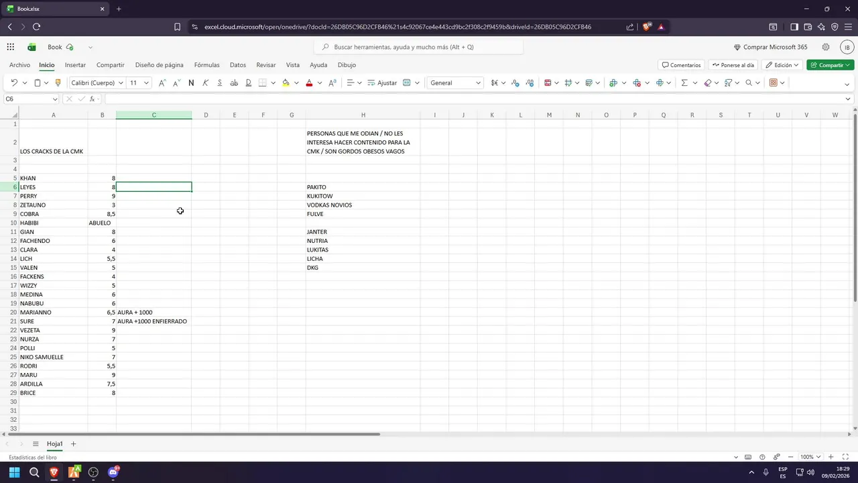This screenshot has width=858, height=483.
Task: Click the insert function fx icon
Action: point(93,99)
